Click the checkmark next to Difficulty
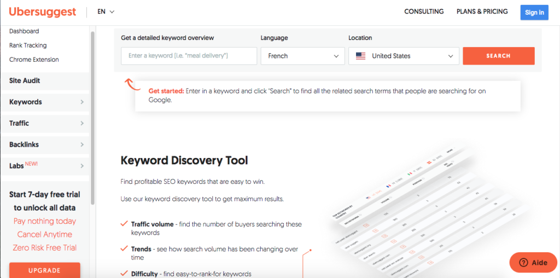The width and height of the screenshot is (560, 278). 124,274
